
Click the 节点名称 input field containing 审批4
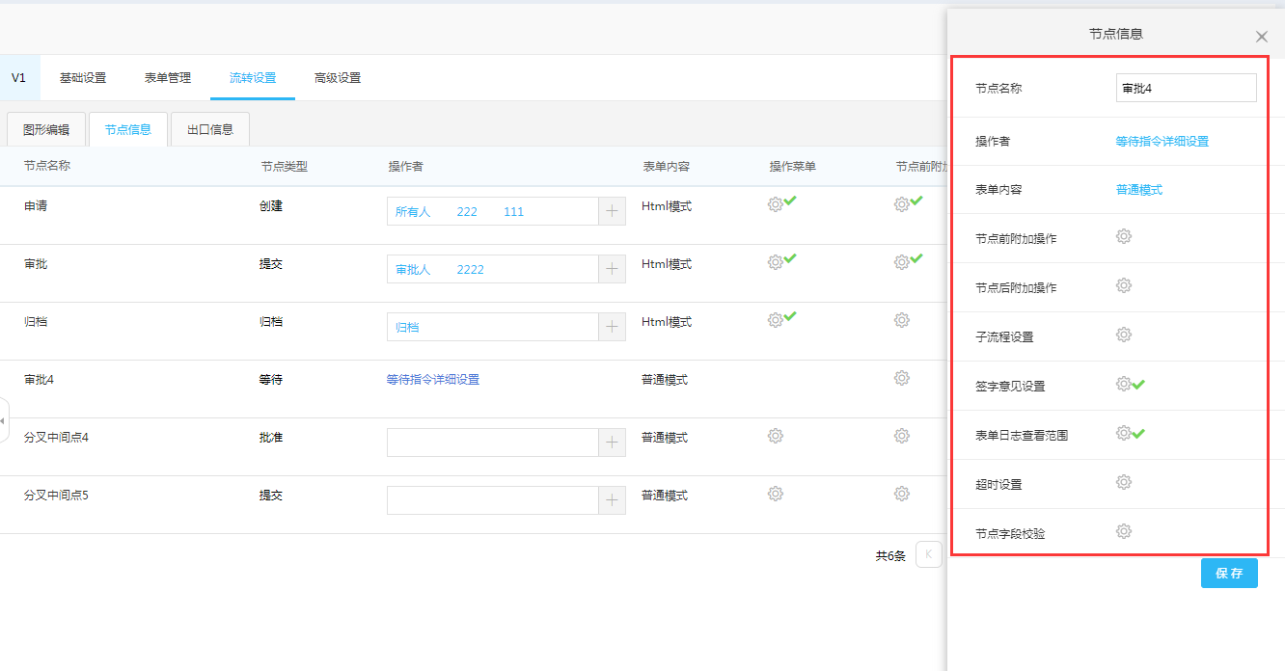(1186, 88)
